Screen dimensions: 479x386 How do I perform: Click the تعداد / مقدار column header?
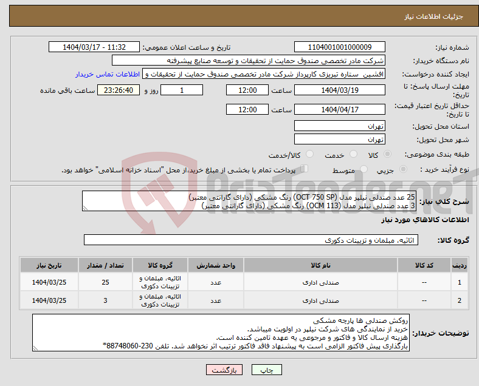pos(105,265)
